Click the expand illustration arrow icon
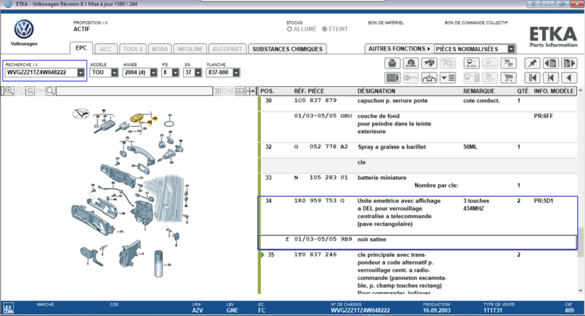The height and width of the screenshot is (316, 585). pos(250,91)
